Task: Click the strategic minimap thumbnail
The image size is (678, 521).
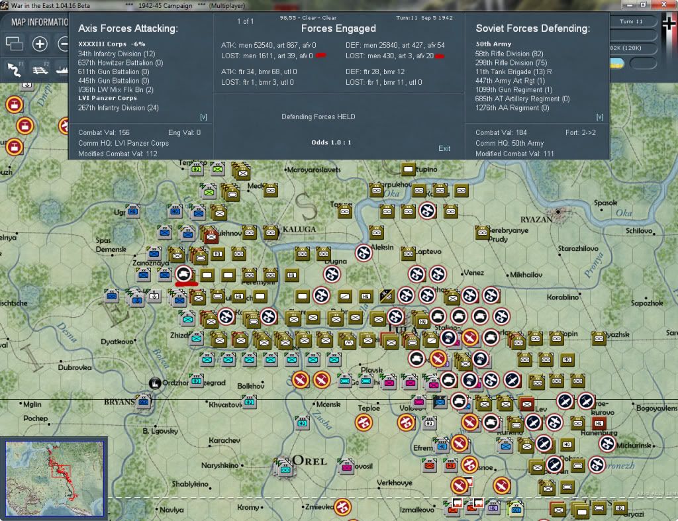Action: point(54,479)
